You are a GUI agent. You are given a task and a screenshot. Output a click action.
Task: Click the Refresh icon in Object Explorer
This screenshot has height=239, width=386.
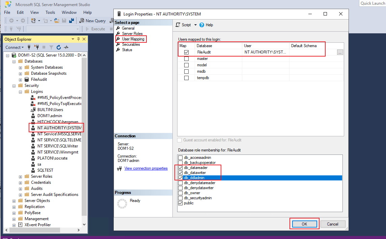pos(59,47)
